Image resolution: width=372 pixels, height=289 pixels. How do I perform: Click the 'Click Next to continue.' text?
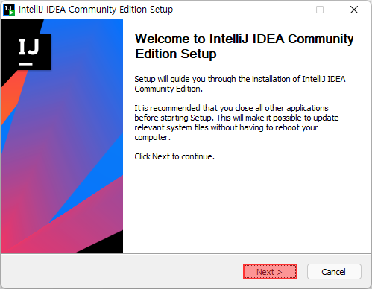pos(174,156)
